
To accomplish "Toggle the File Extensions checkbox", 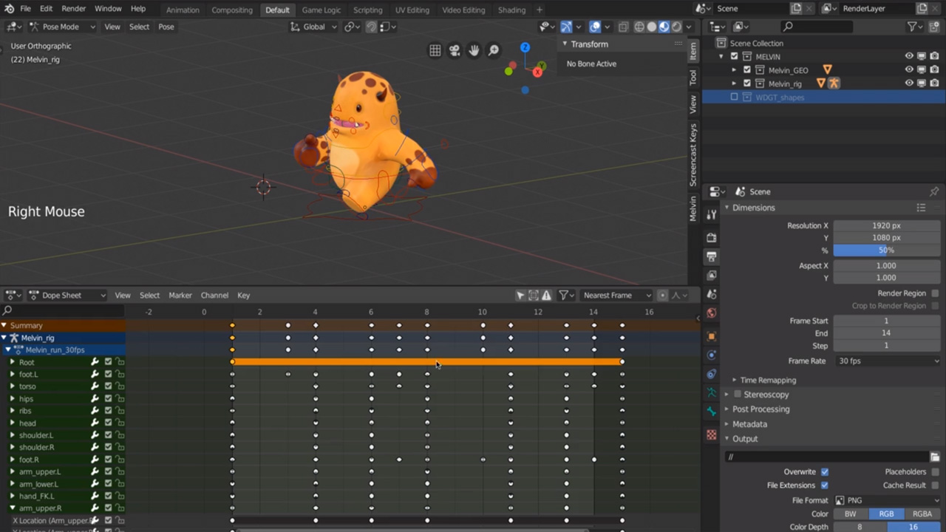I will point(825,485).
